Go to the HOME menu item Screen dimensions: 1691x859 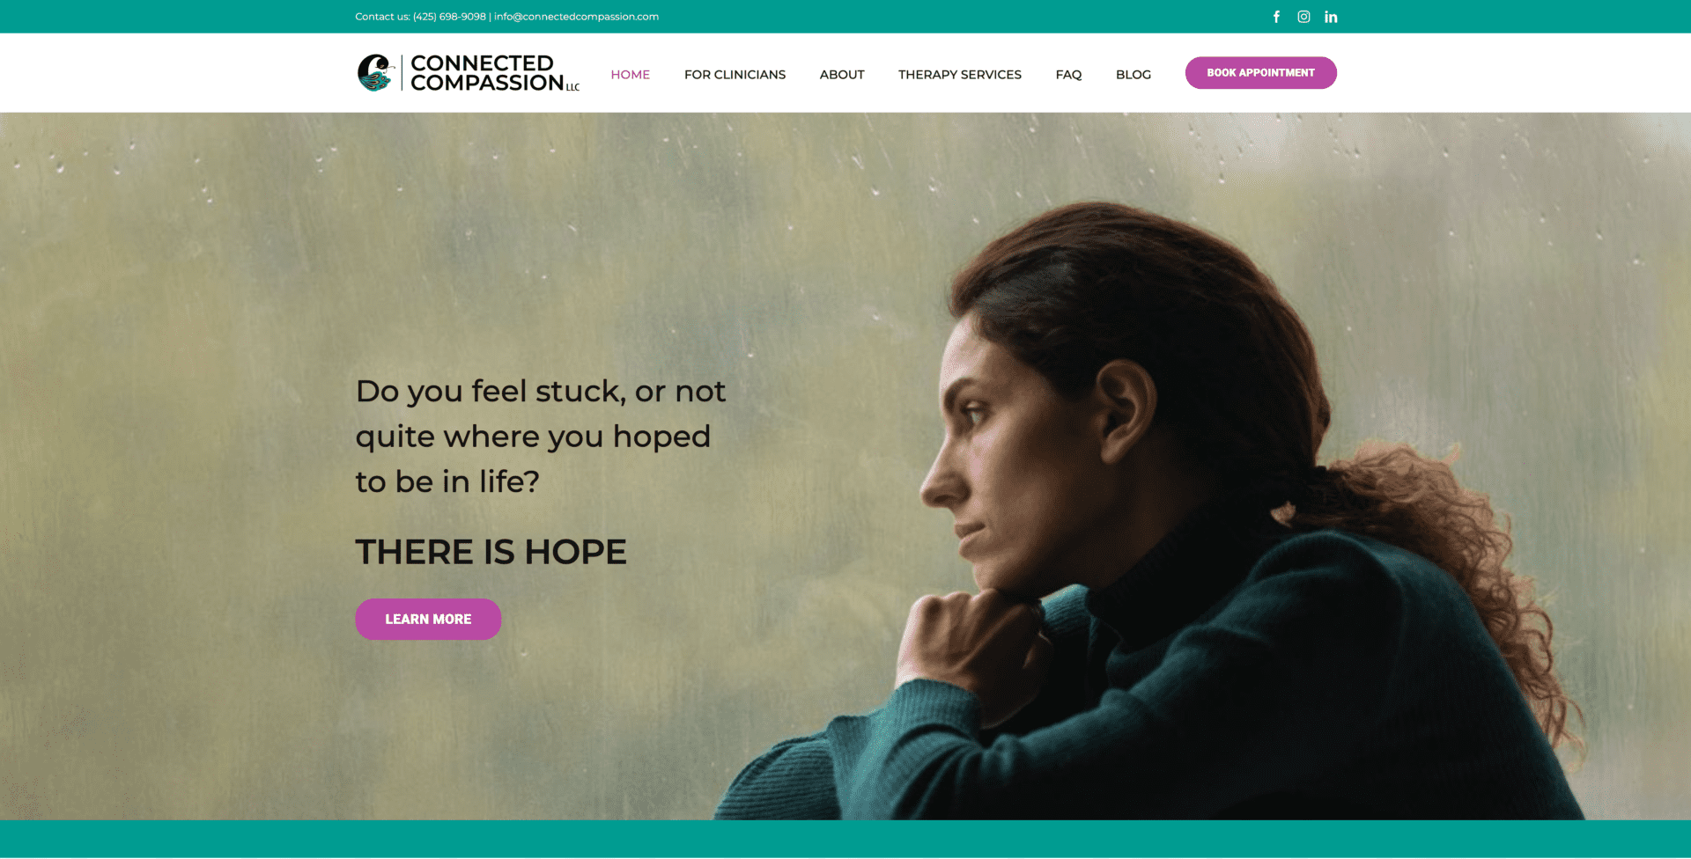[631, 75]
